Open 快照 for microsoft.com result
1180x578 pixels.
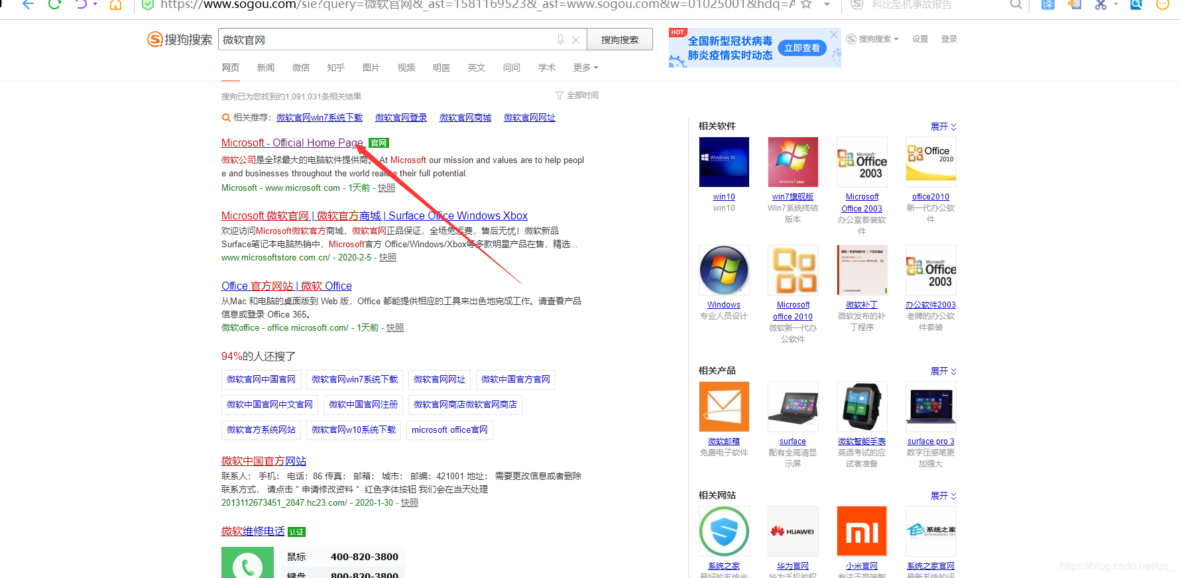point(386,188)
